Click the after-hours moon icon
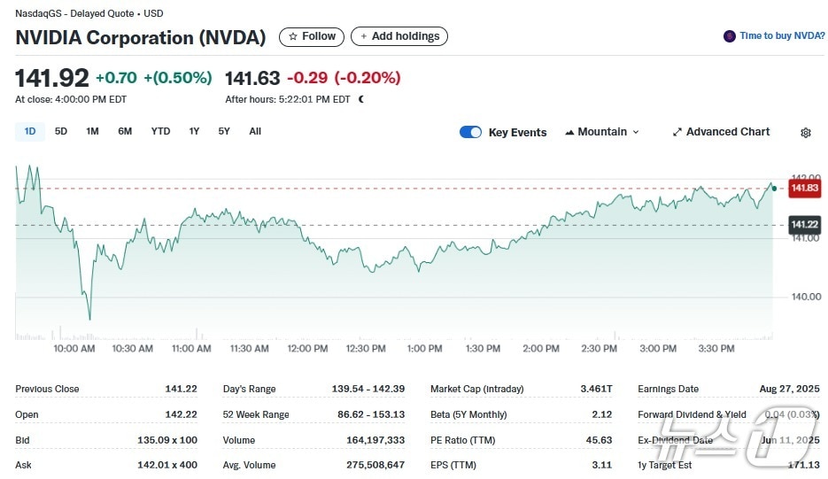 (x=360, y=99)
